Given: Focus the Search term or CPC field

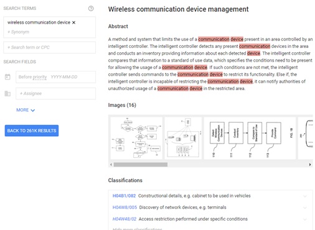Looking at the screenshot, I should point(49,47).
